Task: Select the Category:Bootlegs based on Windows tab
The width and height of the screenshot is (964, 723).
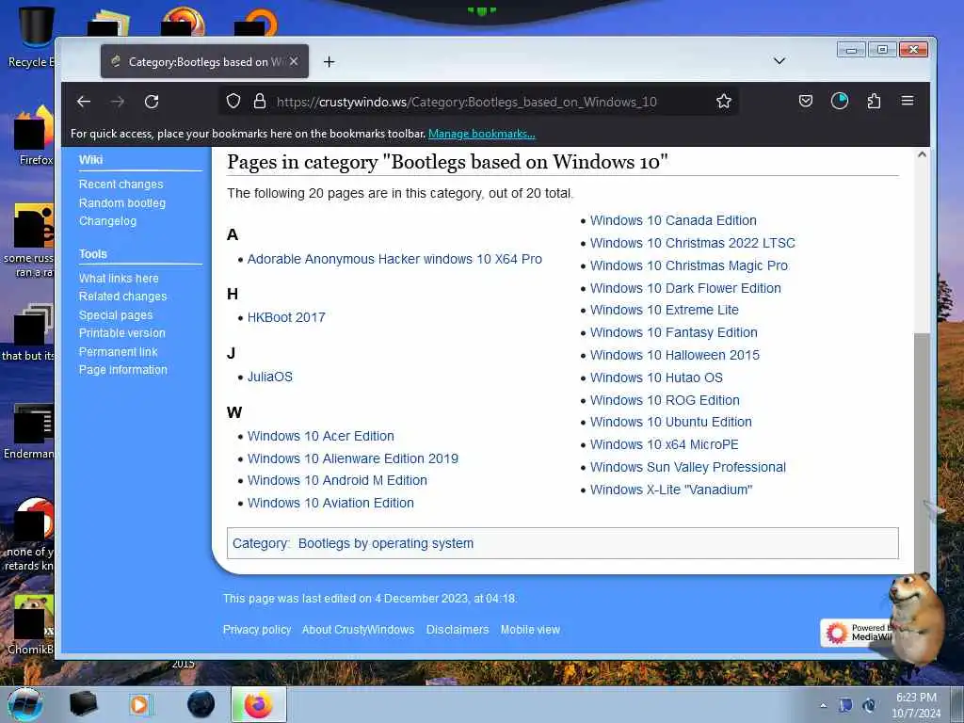Action: click(x=204, y=61)
